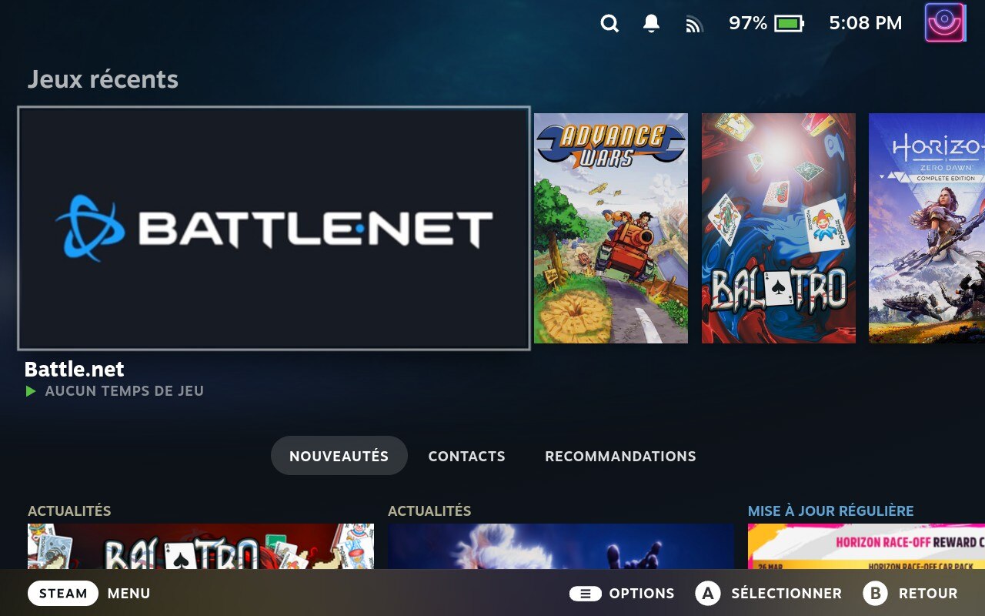Open the search magnifier icon
This screenshot has width=985, height=616.
point(609,24)
